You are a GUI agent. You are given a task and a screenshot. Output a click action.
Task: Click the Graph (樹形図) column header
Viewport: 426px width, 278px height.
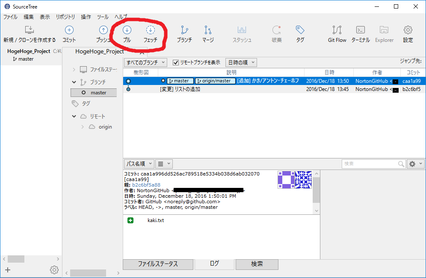(x=141, y=73)
